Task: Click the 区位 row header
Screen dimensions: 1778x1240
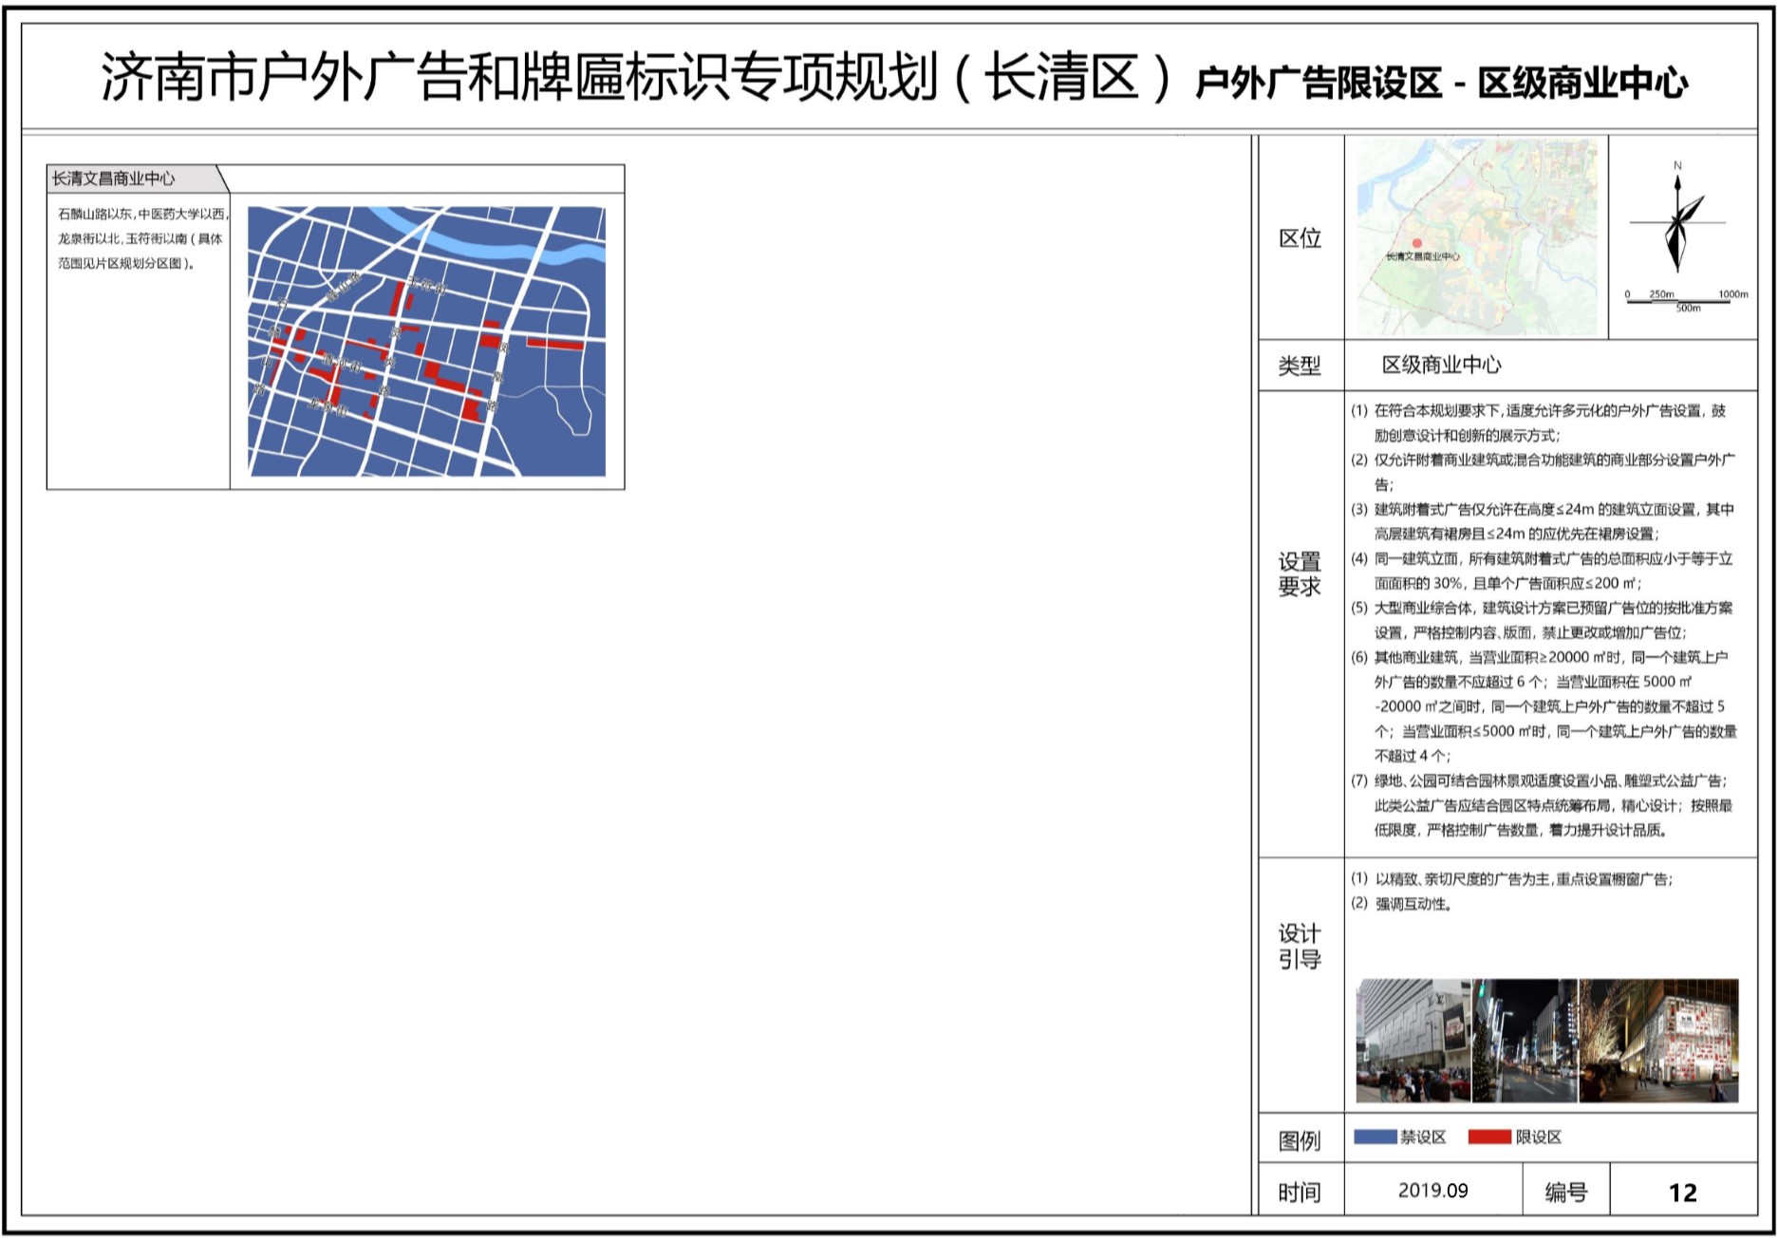Action: [1300, 238]
